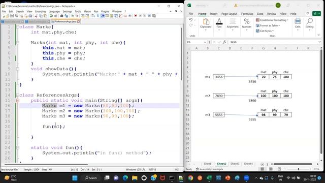Open the Cells group in Excel ribbon

[298, 25]
